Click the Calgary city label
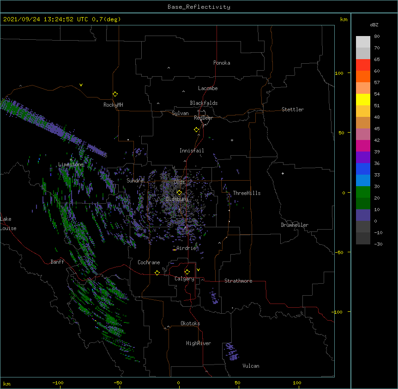This screenshot has height=389, width=398. [184, 279]
